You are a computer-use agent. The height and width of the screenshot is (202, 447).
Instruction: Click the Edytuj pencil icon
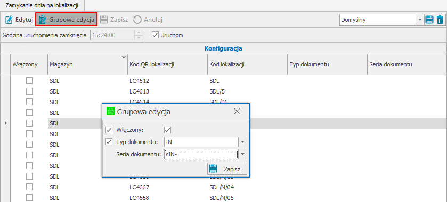[x=9, y=20]
